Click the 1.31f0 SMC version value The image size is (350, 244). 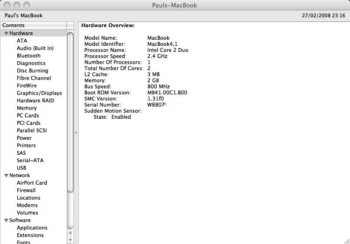[155, 99]
